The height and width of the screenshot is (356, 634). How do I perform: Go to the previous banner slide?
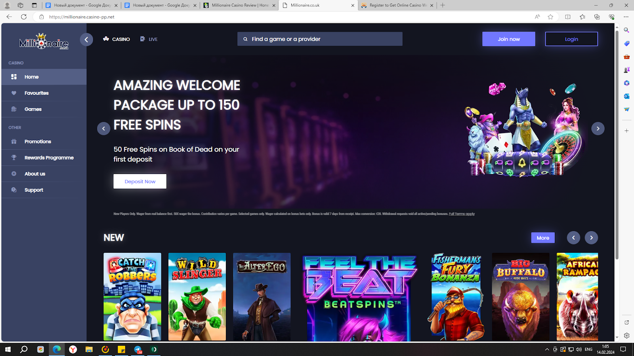coord(103,129)
